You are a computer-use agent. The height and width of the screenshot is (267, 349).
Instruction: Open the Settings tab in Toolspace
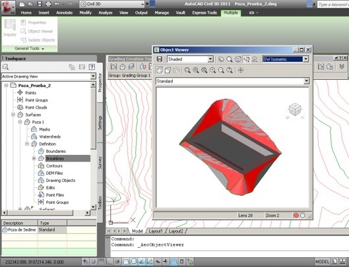tap(100, 123)
